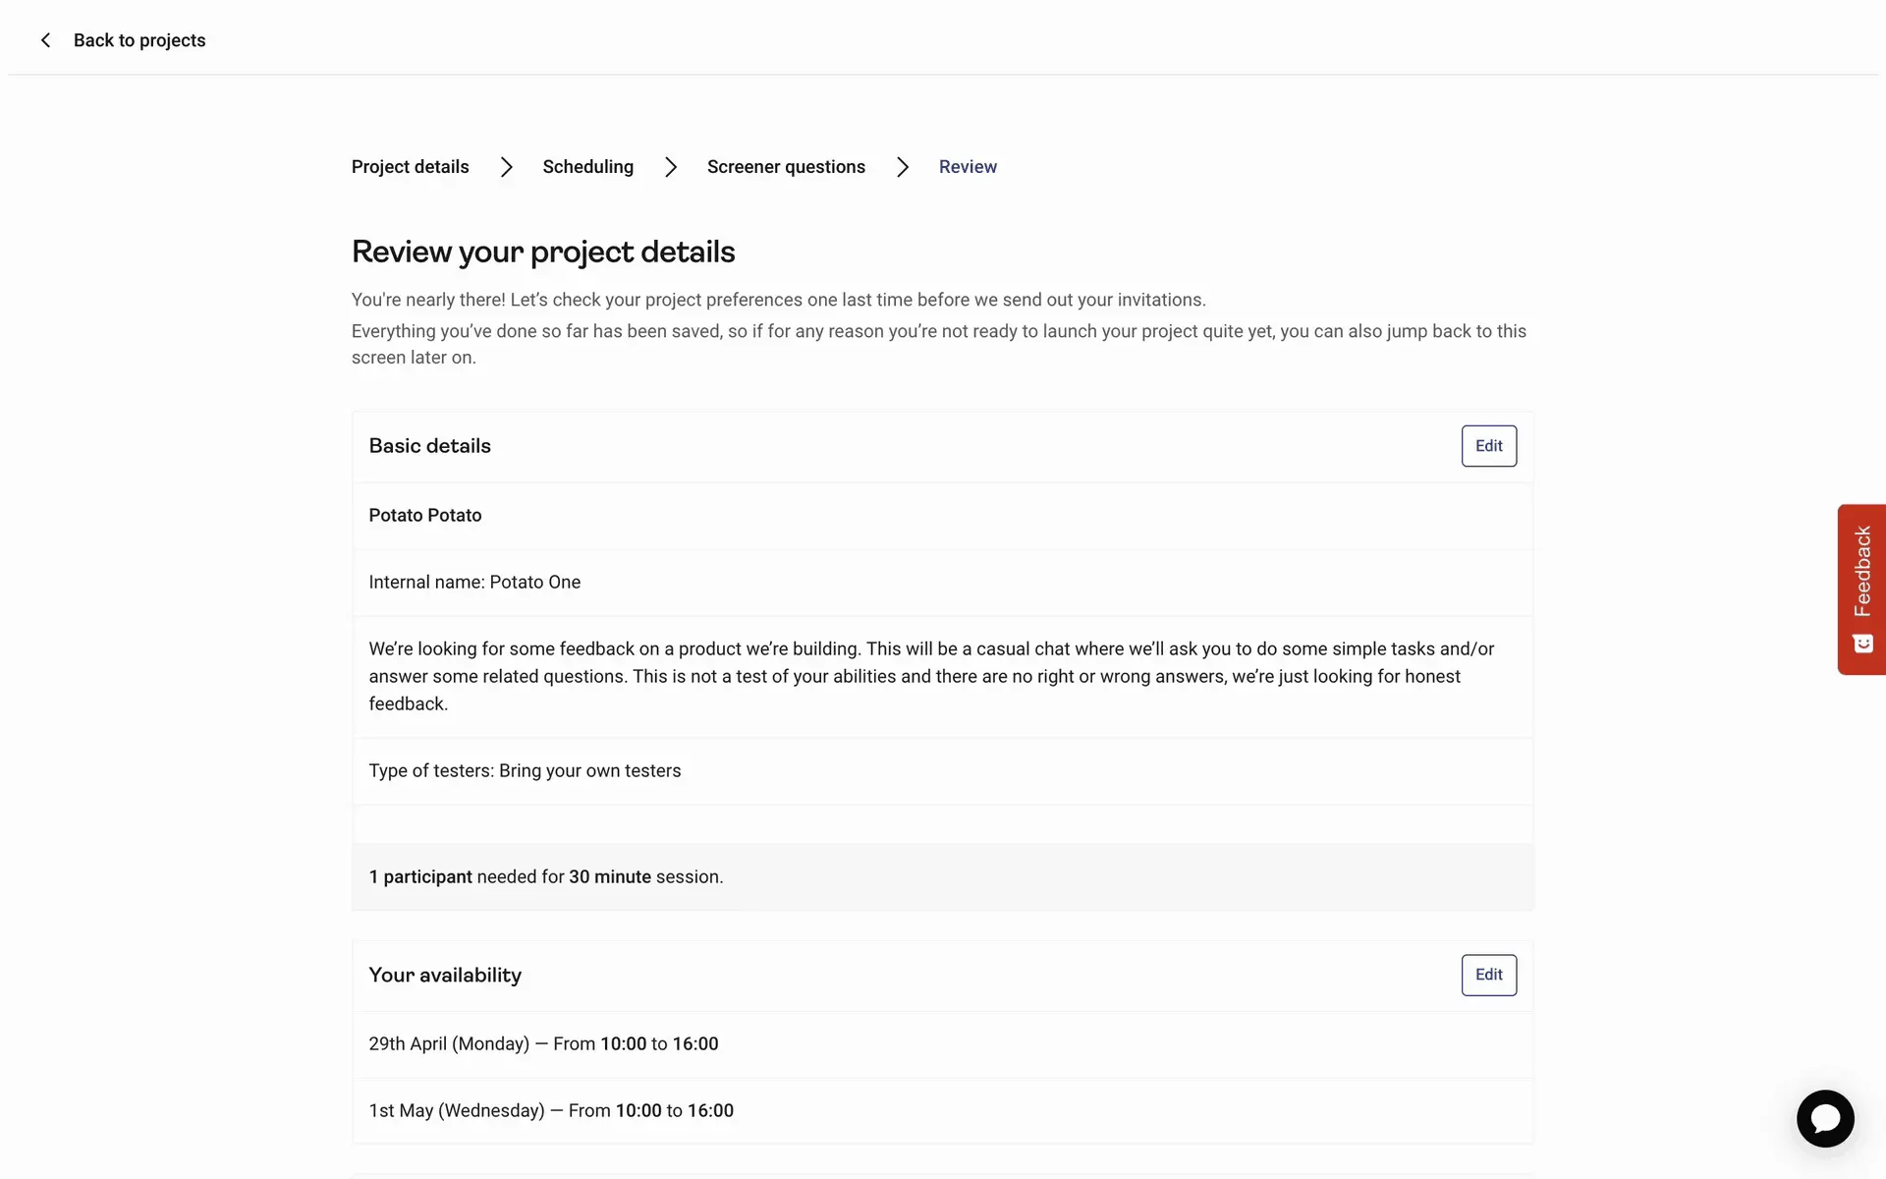Edit Your availability section
Viewport: 1886px width, 1179px height.
1488,975
